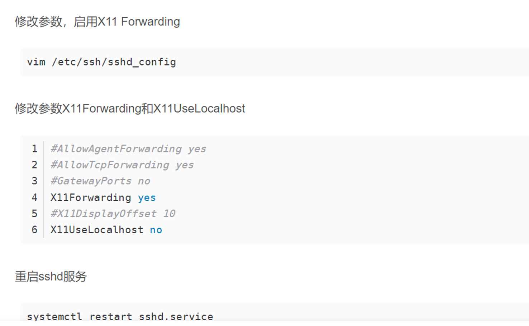Click the systemctl restart sshd.service command
This screenshot has height=326, width=529.
click(120, 317)
